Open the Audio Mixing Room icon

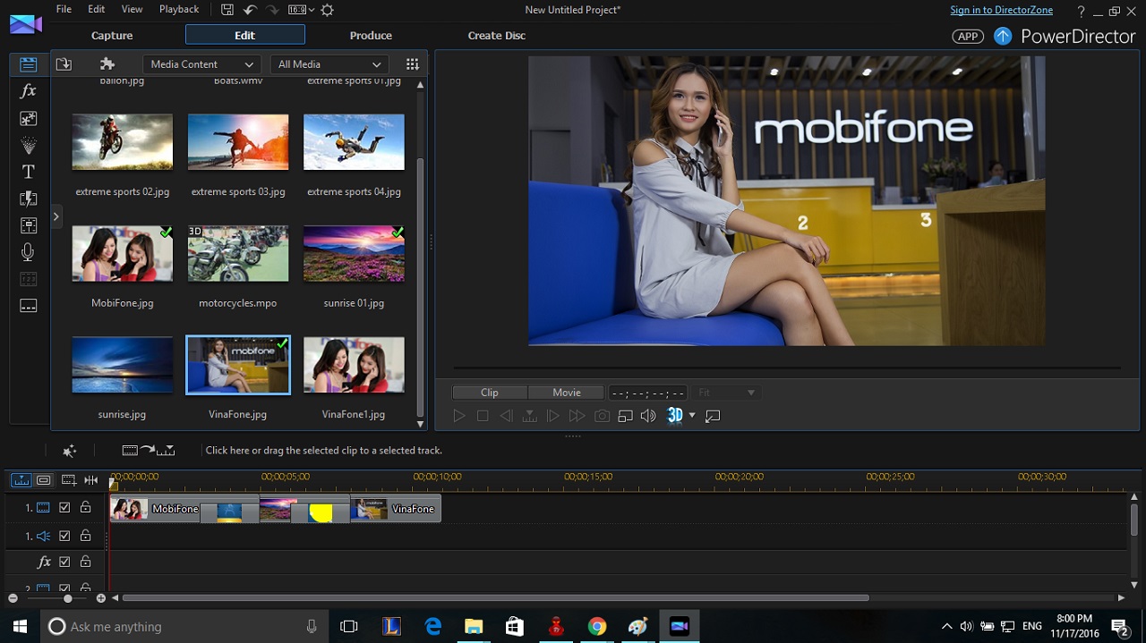pos(29,225)
